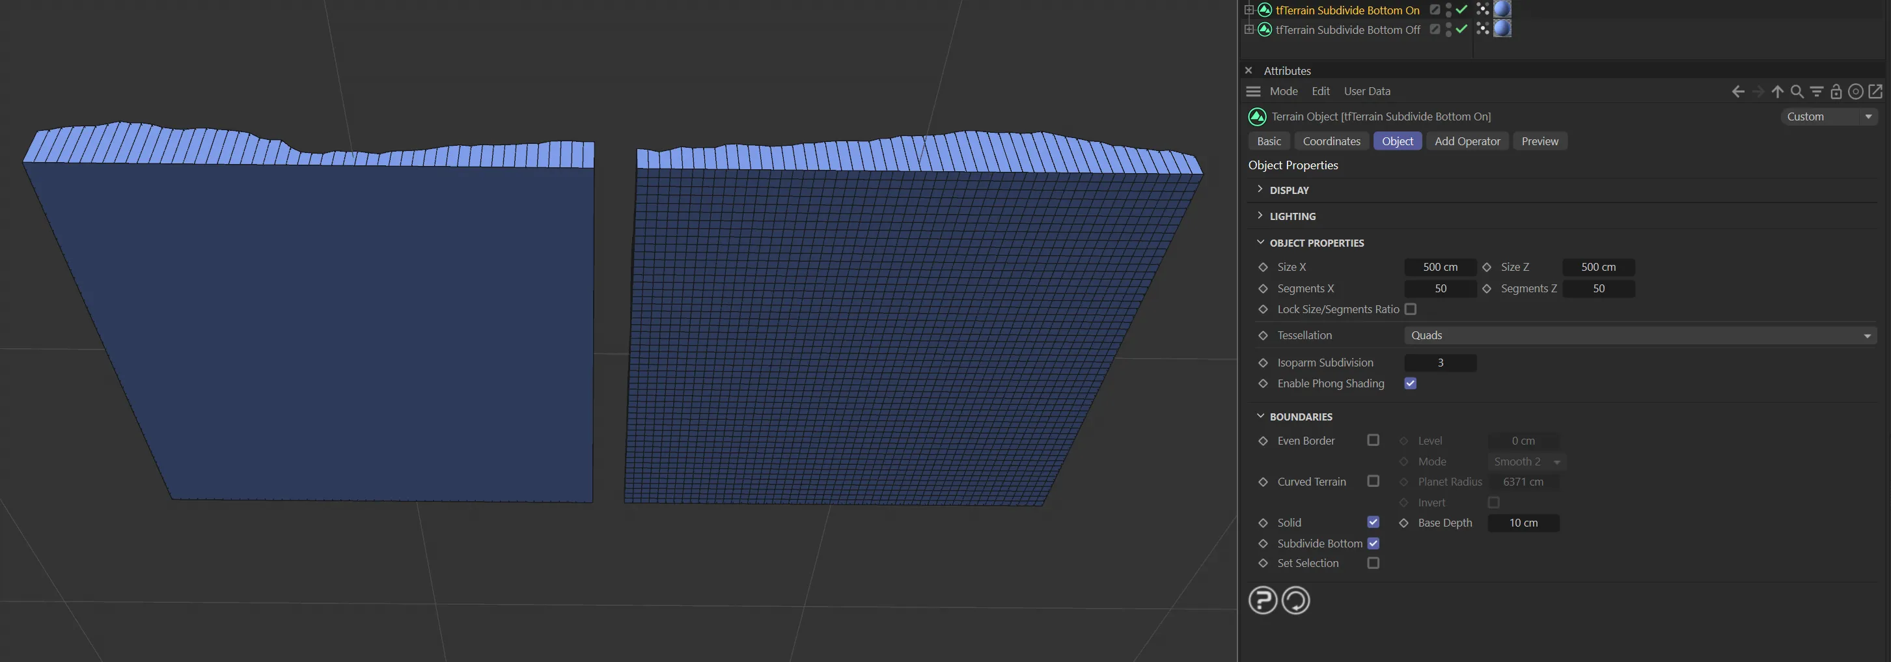Enable the Even Border checkbox
The image size is (1891, 662).
pyautogui.click(x=1373, y=440)
